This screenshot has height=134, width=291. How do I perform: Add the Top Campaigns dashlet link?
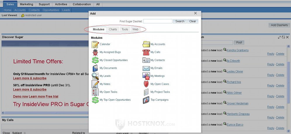point(160,100)
